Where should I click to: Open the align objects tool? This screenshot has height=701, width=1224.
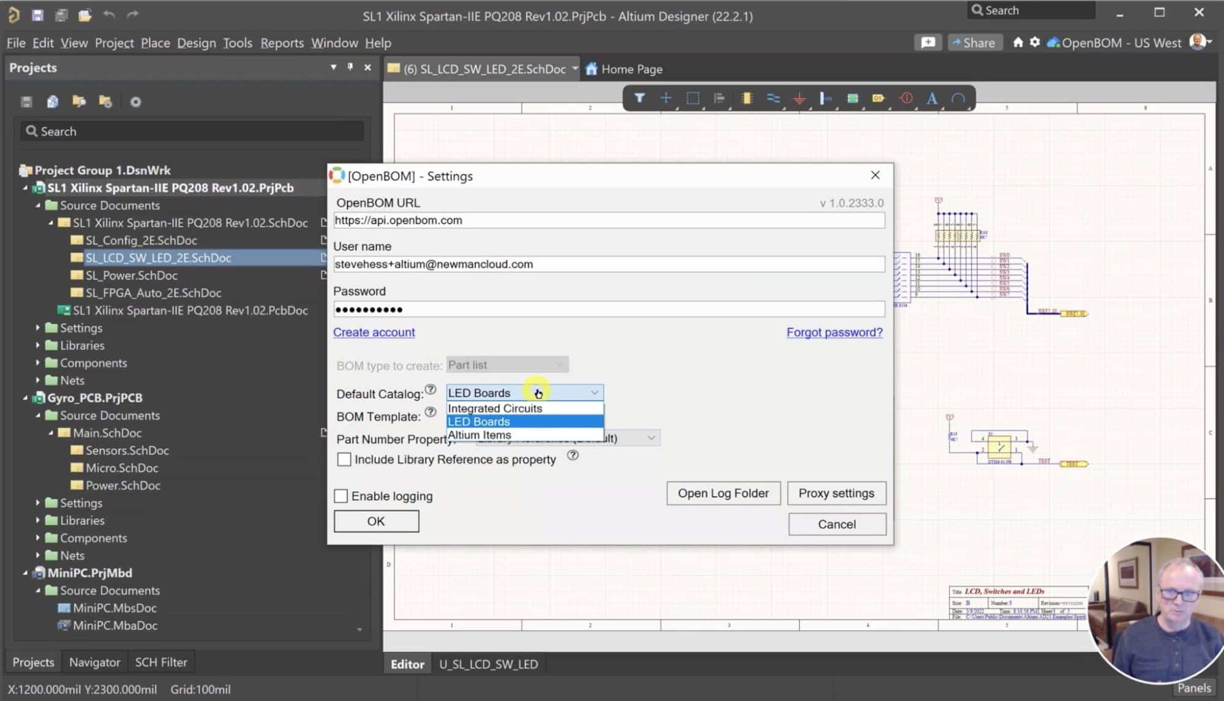pos(719,98)
